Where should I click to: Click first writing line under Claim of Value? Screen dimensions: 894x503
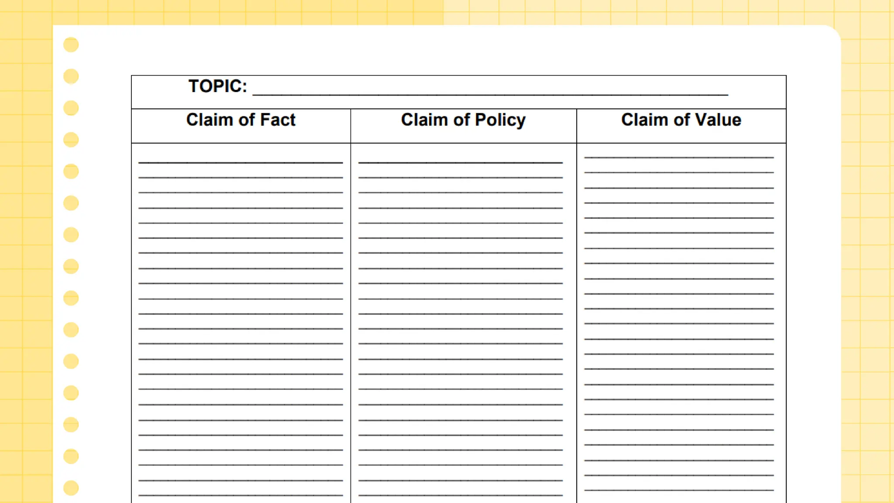[679, 157]
